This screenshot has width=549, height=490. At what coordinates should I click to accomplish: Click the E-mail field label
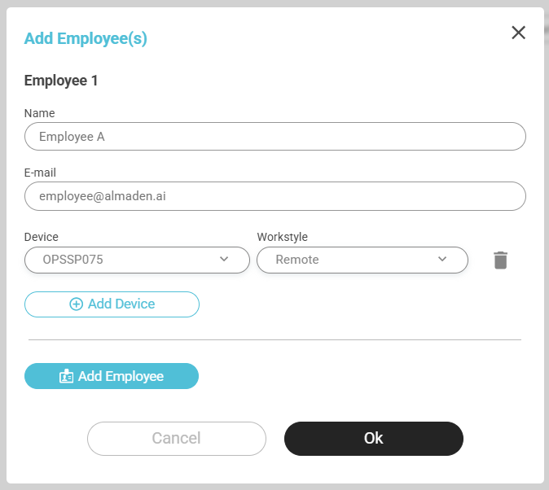pyautogui.click(x=41, y=173)
